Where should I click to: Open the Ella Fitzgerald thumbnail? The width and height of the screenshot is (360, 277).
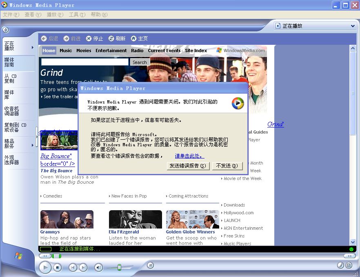(136, 219)
